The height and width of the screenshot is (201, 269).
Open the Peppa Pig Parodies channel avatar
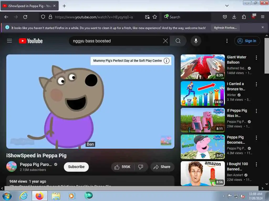12,166
